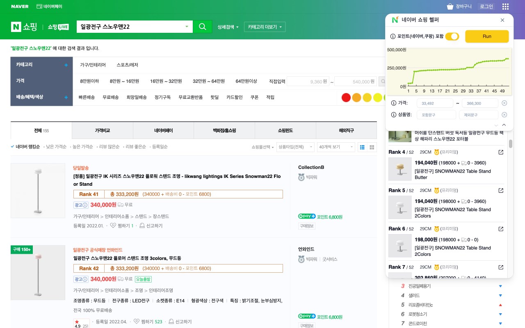The image size is (525, 328).
Task: Click the plus icon beside 배송/혜택/색상 filter
Action: tap(66, 98)
